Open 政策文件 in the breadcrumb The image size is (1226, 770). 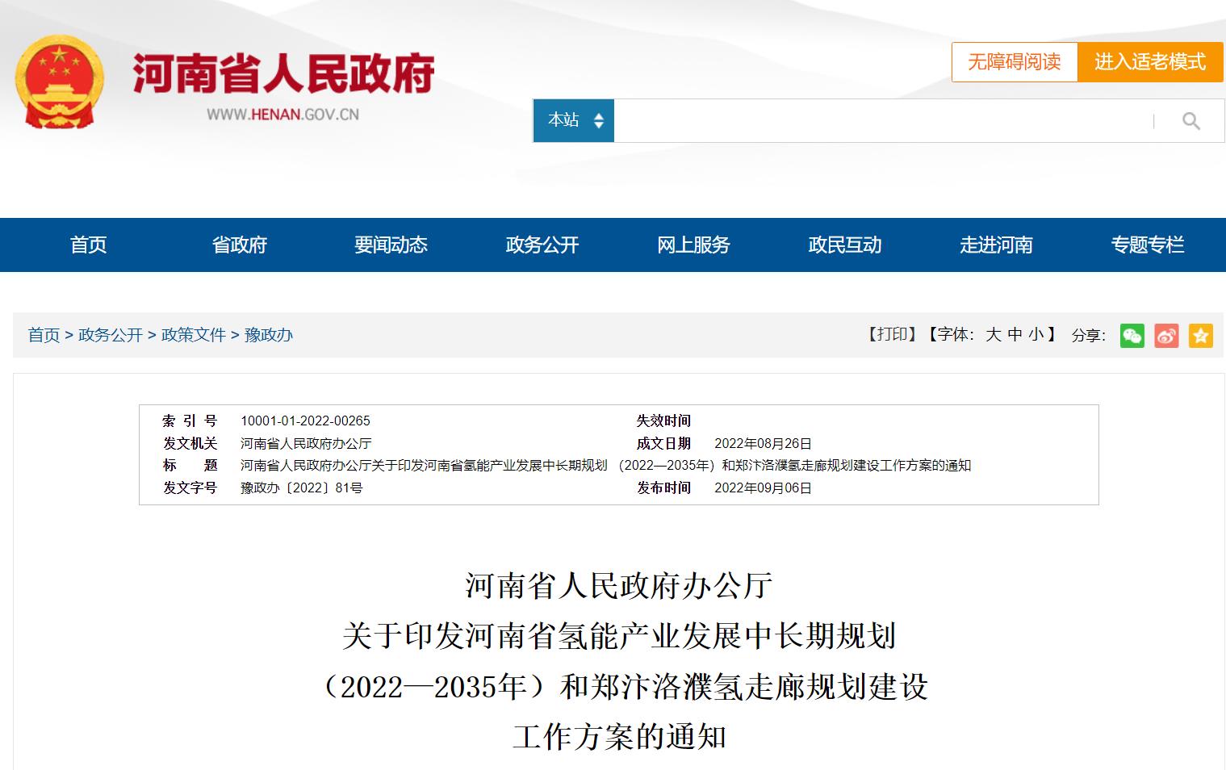(x=193, y=335)
